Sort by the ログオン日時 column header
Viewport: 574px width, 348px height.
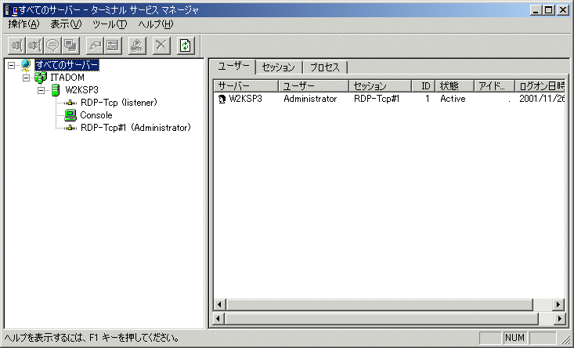pos(540,86)
